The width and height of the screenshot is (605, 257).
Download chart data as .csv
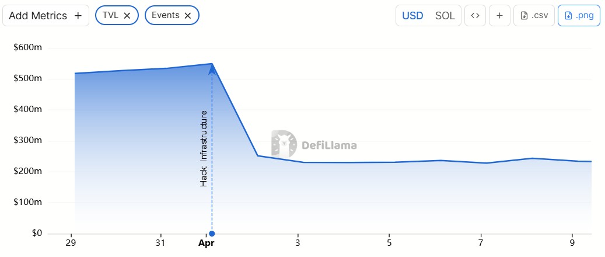pos(534,16)
